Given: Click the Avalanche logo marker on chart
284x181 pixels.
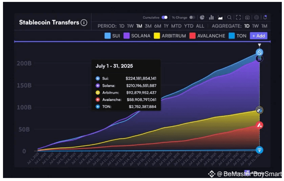Looking at the screenshot, I should point(259,125).
